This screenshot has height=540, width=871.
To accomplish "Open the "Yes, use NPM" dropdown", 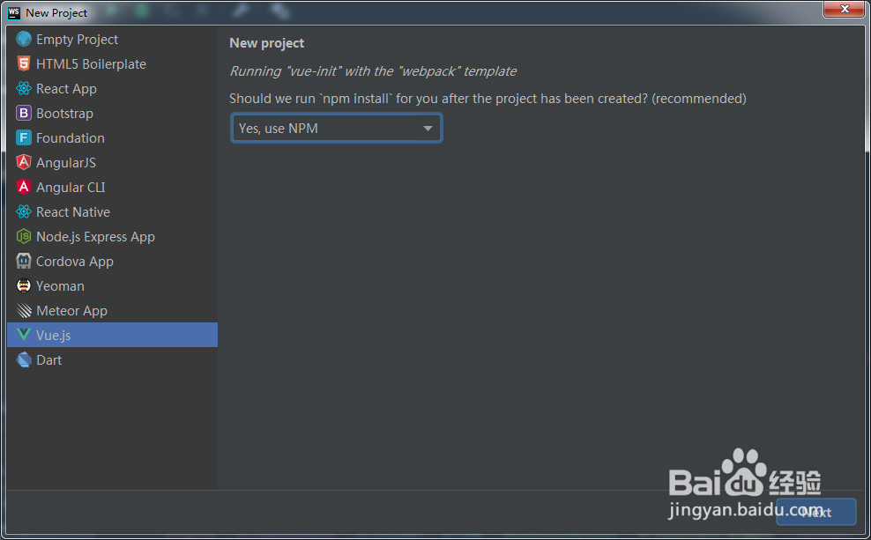I will [x=335, y=129].
